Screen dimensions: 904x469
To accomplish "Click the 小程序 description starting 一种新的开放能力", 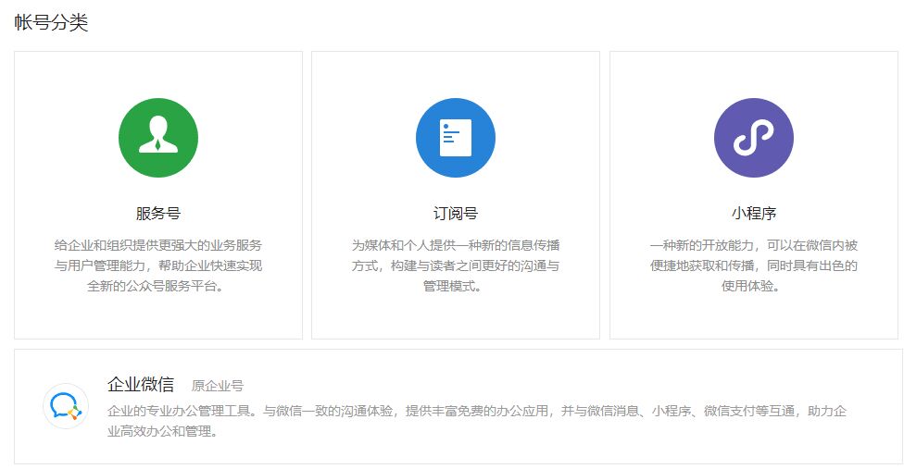I will (x=754, y=265).
